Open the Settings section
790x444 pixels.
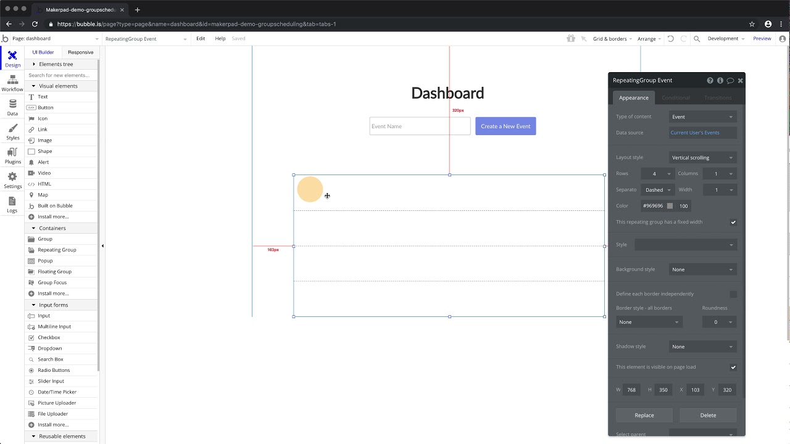click(x=12, y=180)
